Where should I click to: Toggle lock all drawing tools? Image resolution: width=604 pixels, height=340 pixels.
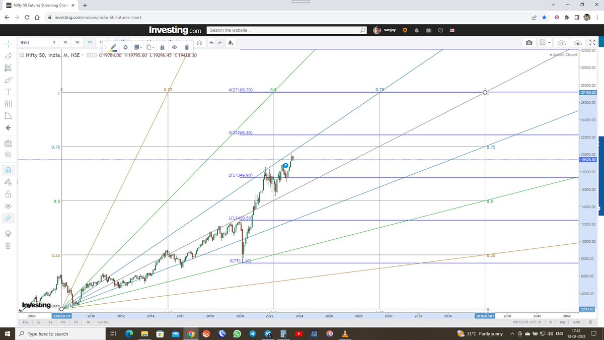click(8, 194)
